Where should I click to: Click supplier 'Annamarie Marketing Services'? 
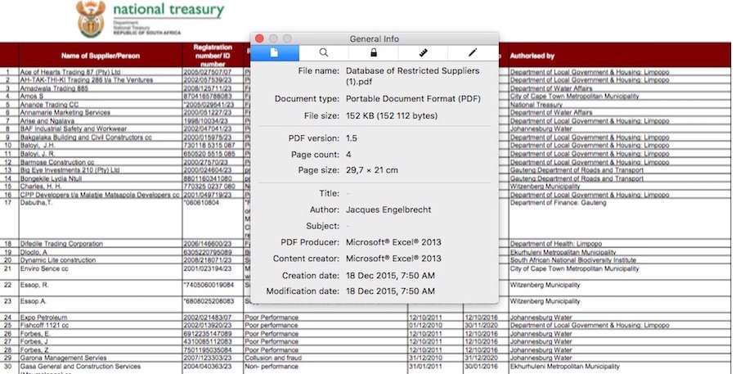(65, 112)
